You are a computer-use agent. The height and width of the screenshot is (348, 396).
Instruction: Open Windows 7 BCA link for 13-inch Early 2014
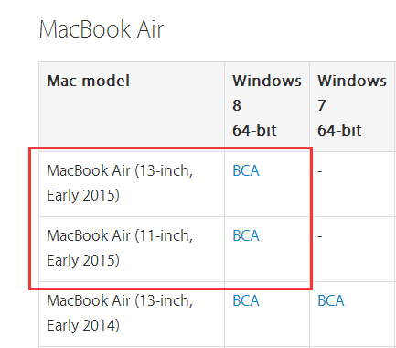[x=331, y=300]
